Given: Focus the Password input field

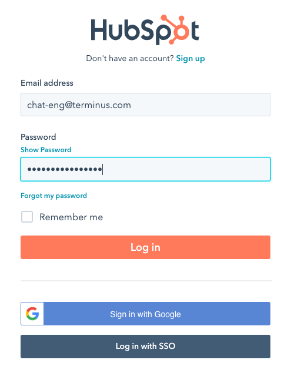Looking at the screenshot, I should (x=146, y=169).
